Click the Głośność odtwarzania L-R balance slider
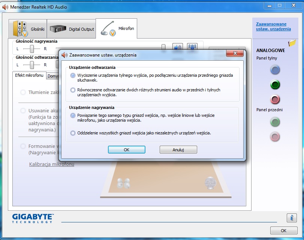304x240 pixels. point(32,65)
